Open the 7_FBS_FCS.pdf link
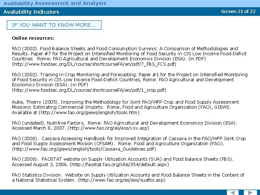The height and width of the screenshot is (195, 260). point(94,64)
